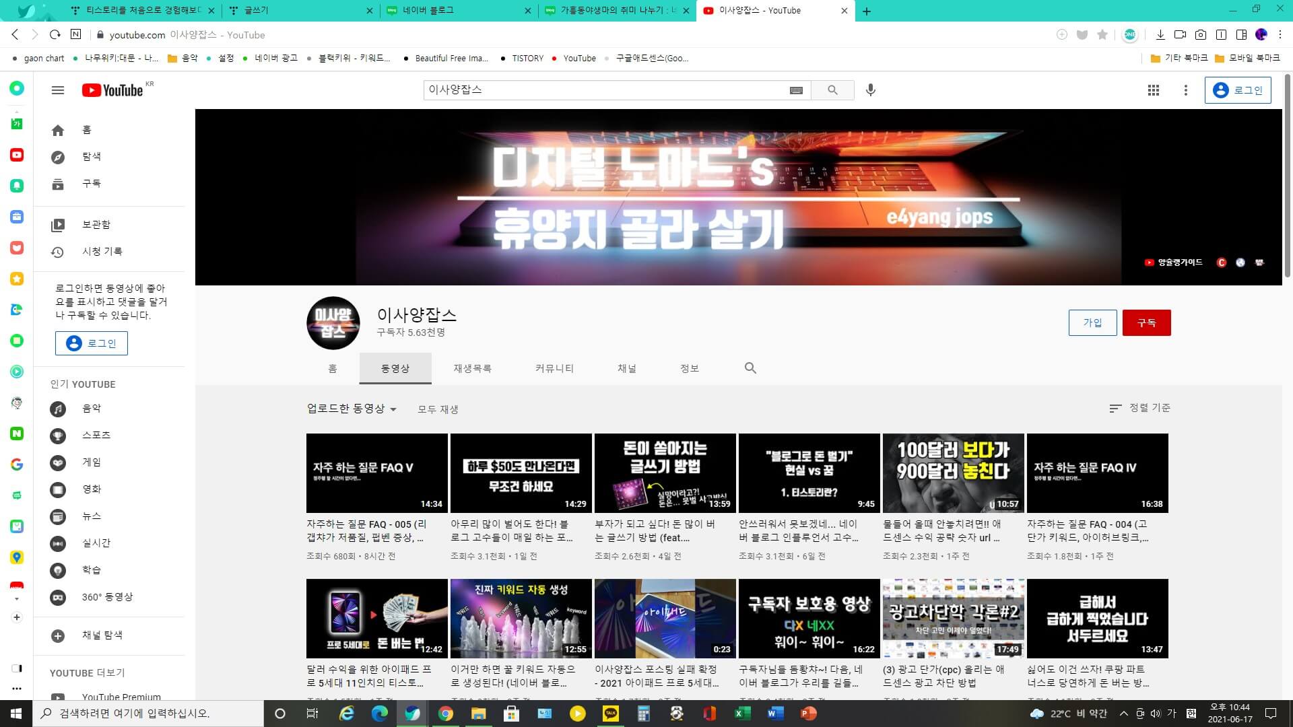Open Gaming (게임) category
The width and height of the screenshot is (1293, 727).
point(109,462)
